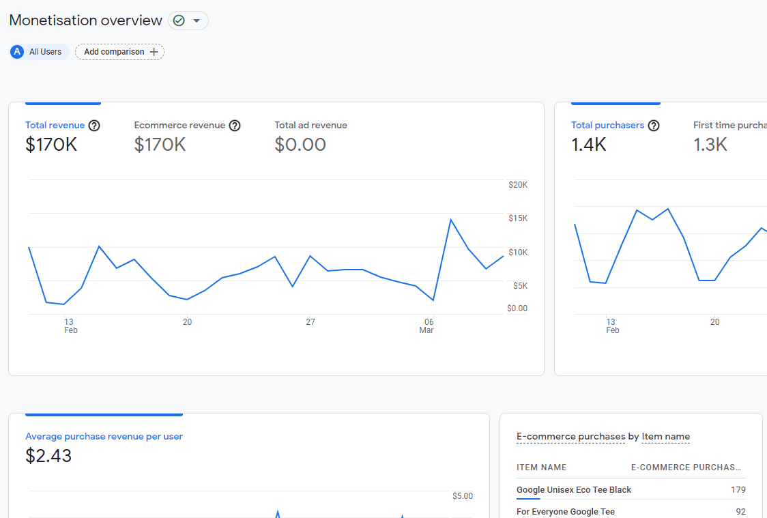Select the Total ad revenue metric
This screenshot has width=767, height=518.
pyautogui.click(x=310, y=125)
